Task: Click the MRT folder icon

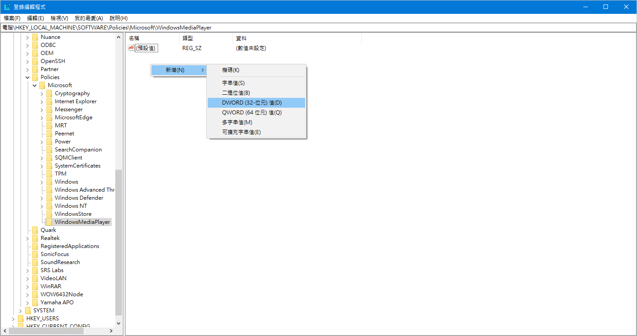Action: click(x=50, y=126)
